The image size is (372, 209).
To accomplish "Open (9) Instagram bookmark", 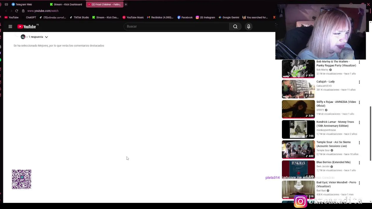I will [205, 17].
